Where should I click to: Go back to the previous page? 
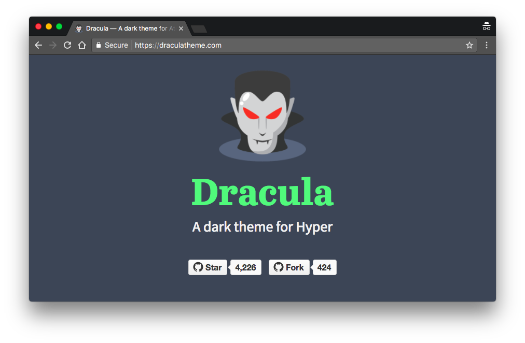[38, 45]
